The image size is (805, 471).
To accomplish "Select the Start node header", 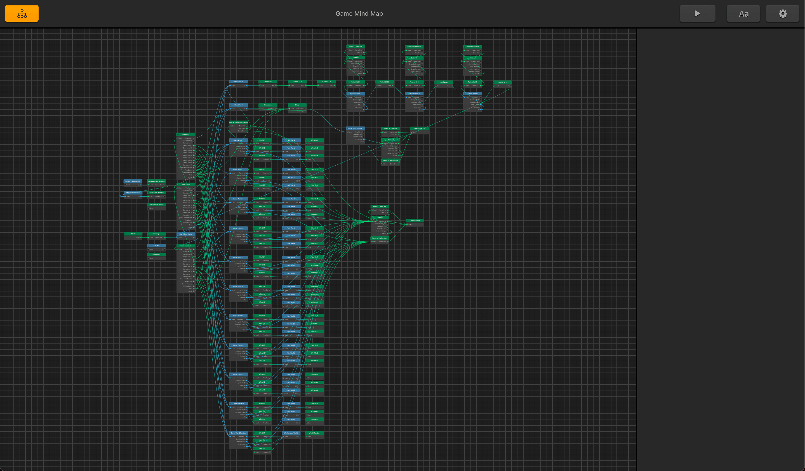I will 133,234.
